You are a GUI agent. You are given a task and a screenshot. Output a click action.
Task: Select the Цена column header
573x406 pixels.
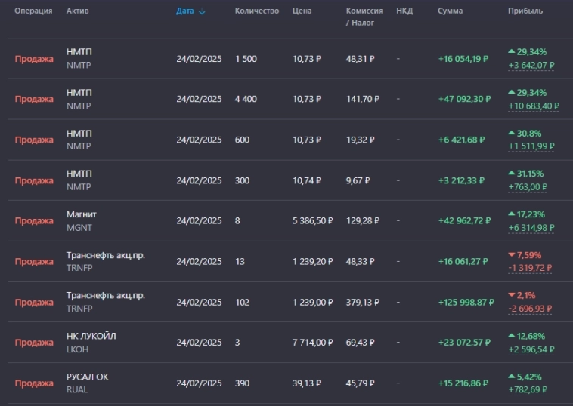point(302,11)
